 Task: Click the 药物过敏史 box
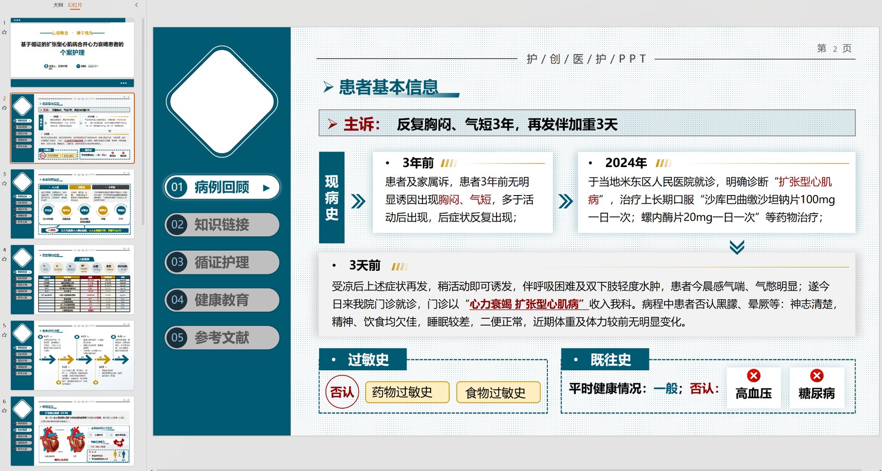[407, 392]
